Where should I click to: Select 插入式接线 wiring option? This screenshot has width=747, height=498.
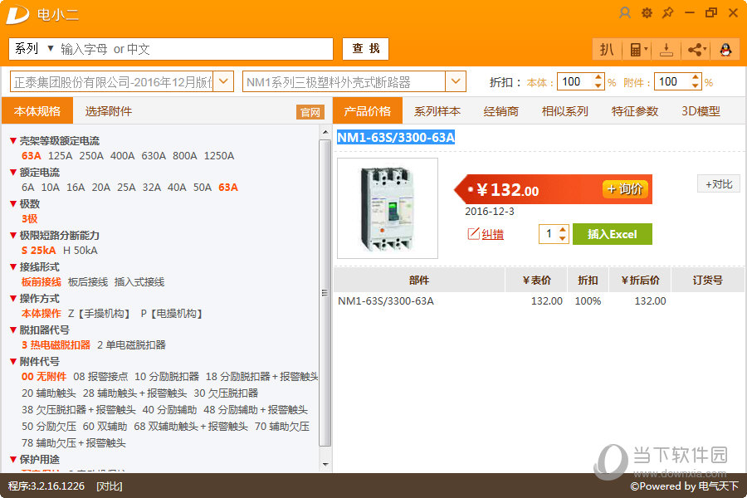pos(139,281)
